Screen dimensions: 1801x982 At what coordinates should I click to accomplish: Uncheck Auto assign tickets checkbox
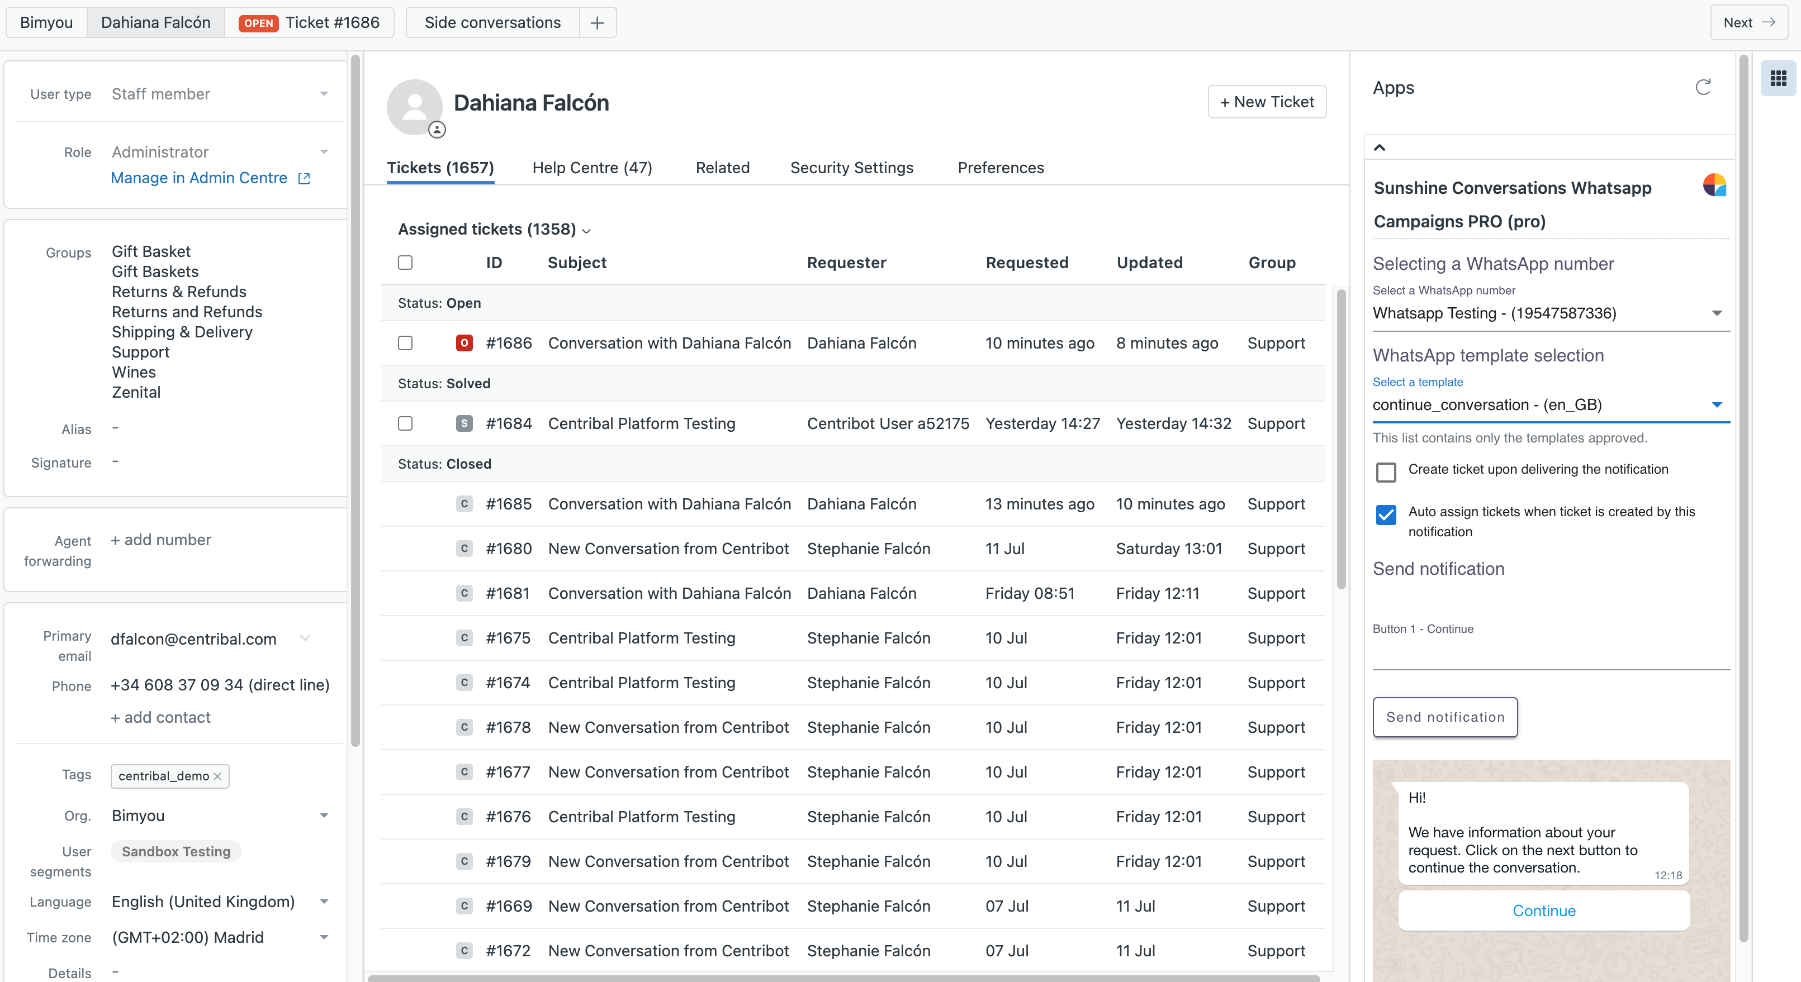[x=1385, y=514]
